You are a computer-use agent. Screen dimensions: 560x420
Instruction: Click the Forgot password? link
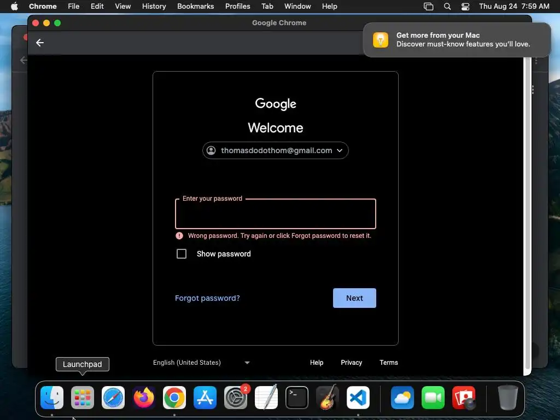pyautogui.click(x=207, y=298)
